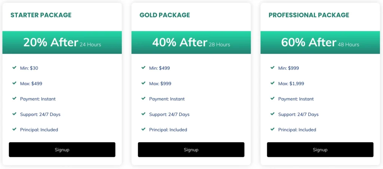Click checkmark beside Gold Principal: Included
Image resolution: width=383 pixels, height=169 pixels.
click(143, 129)
